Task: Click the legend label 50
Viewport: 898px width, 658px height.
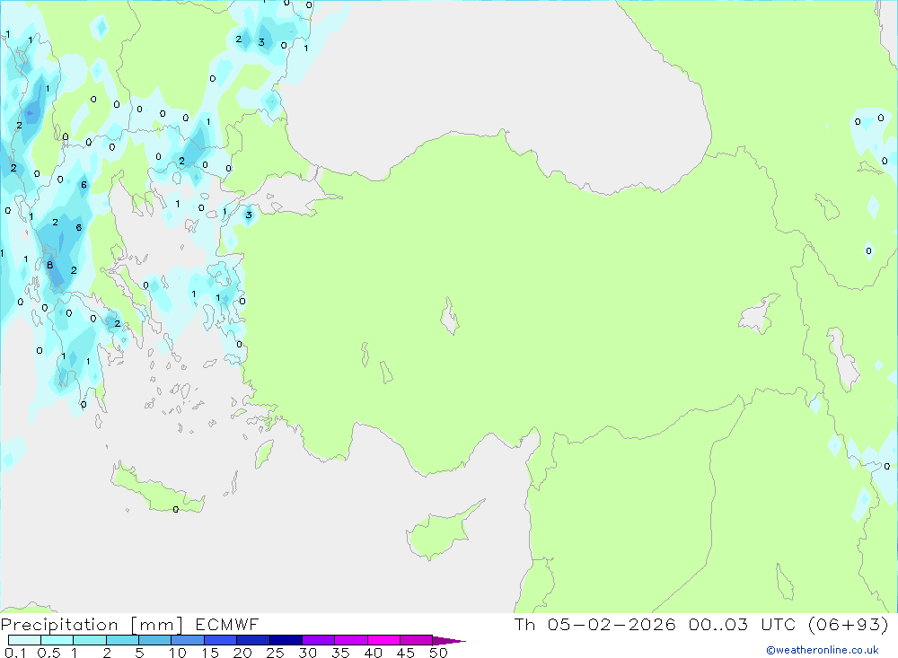Action: tap(438, 653)
